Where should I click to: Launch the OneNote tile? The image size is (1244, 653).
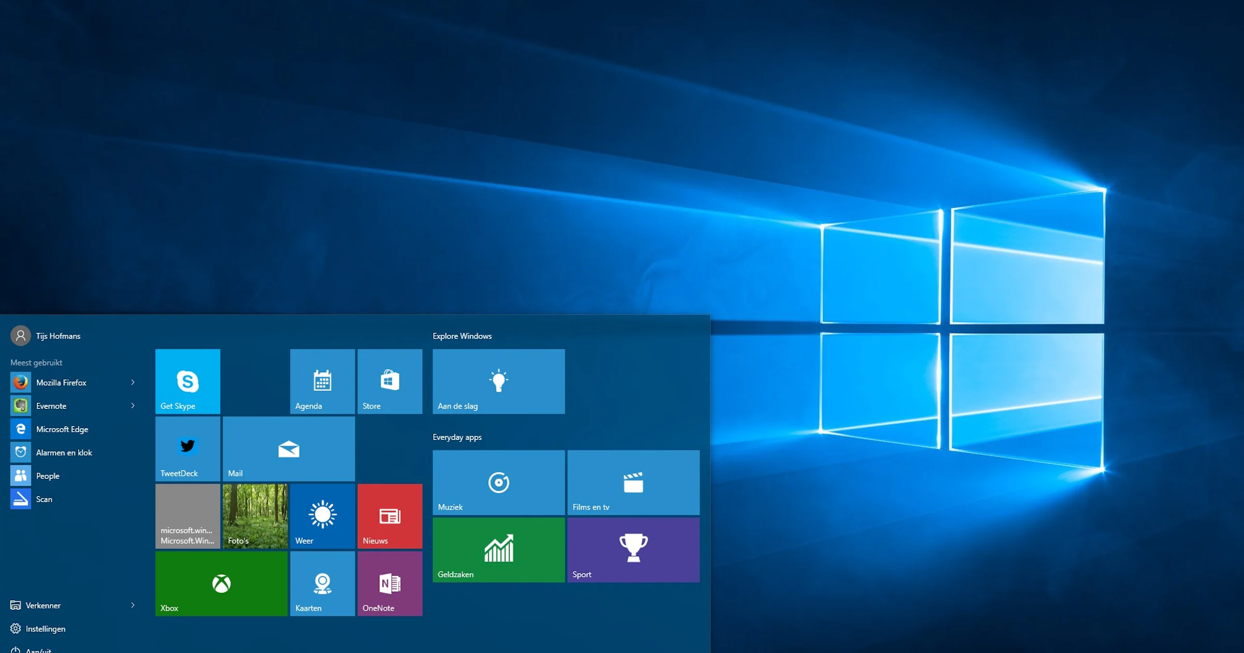[x=390, y=583]
